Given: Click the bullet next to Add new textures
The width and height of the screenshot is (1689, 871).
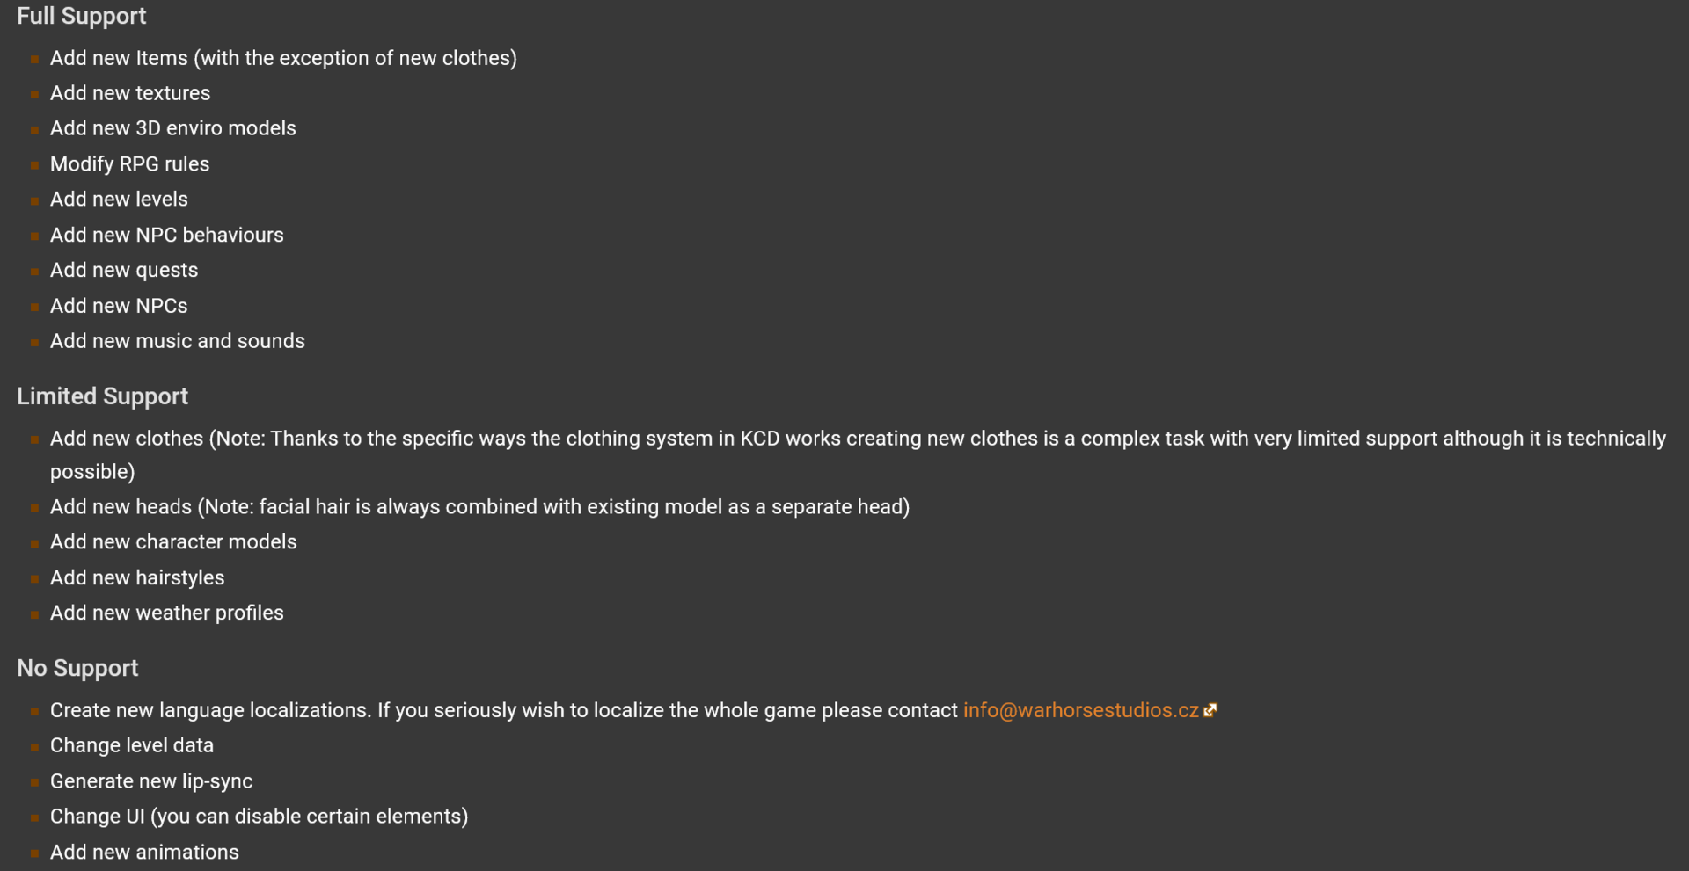Looking at the screenshot, I should pos(34,95).
